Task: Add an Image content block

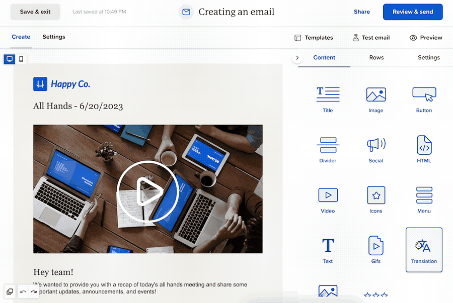Action: [x=376, y=99]
